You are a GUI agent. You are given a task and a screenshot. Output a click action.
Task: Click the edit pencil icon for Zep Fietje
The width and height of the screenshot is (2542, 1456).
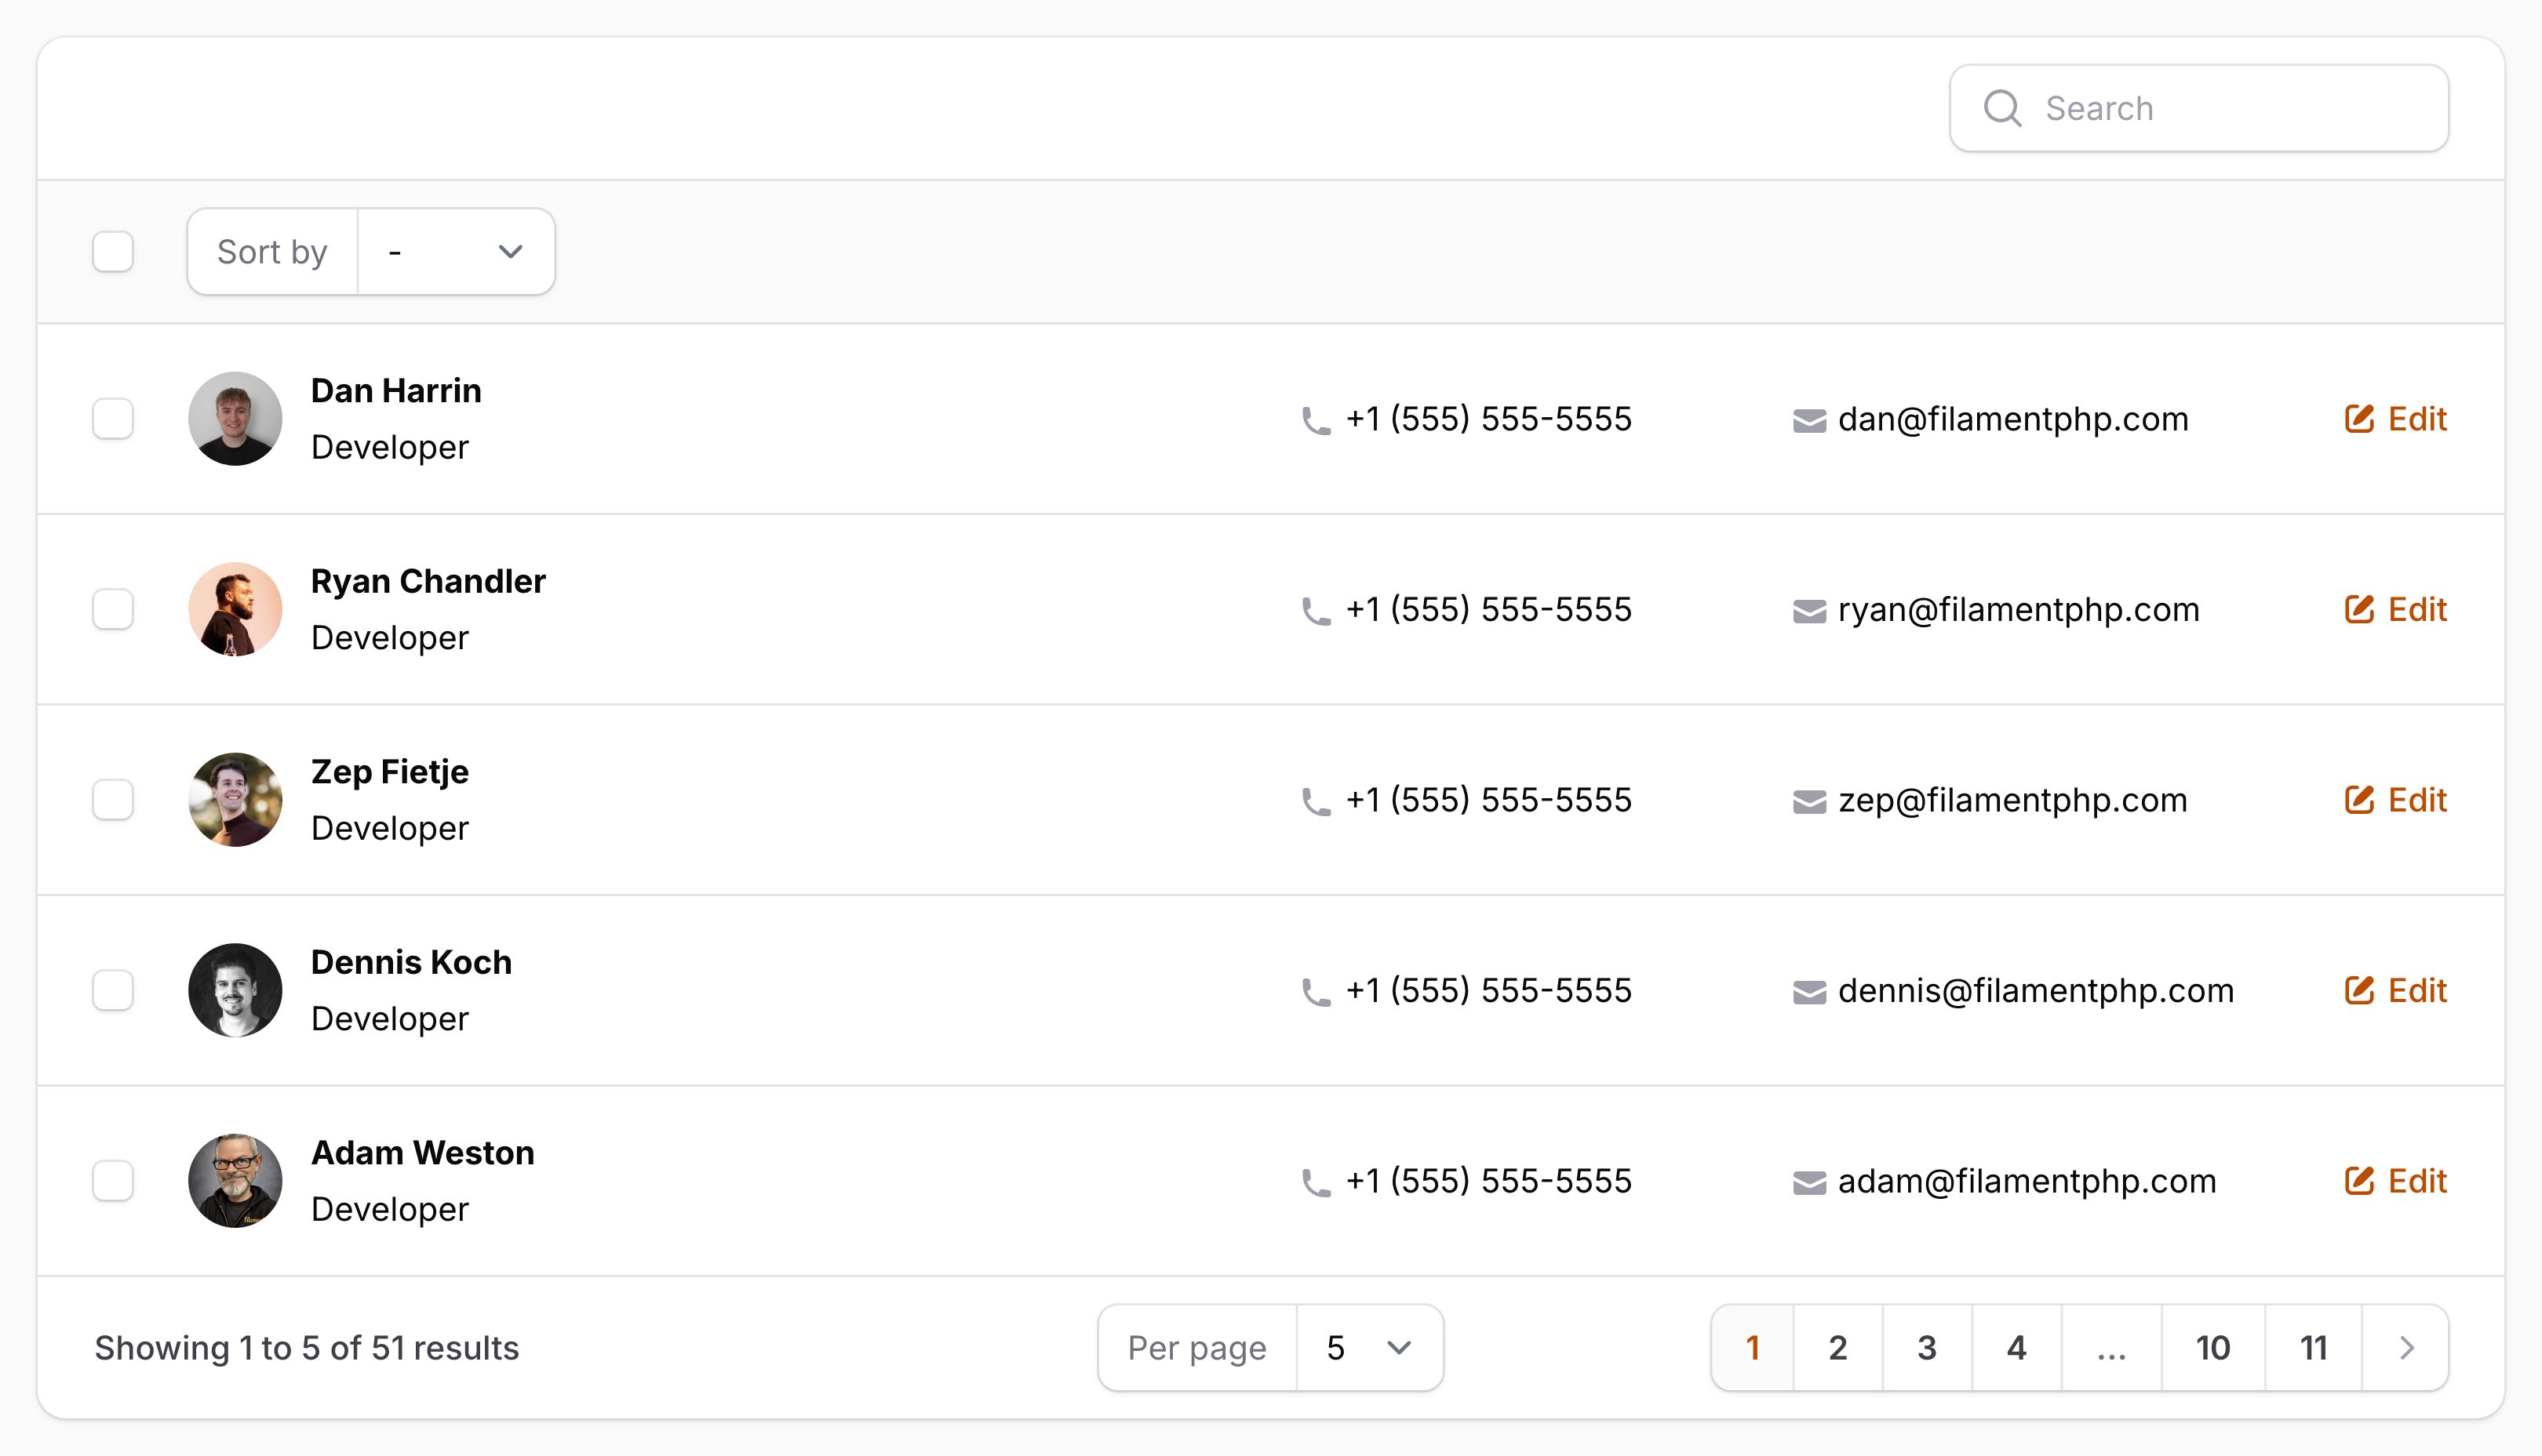coord(2359,799)
